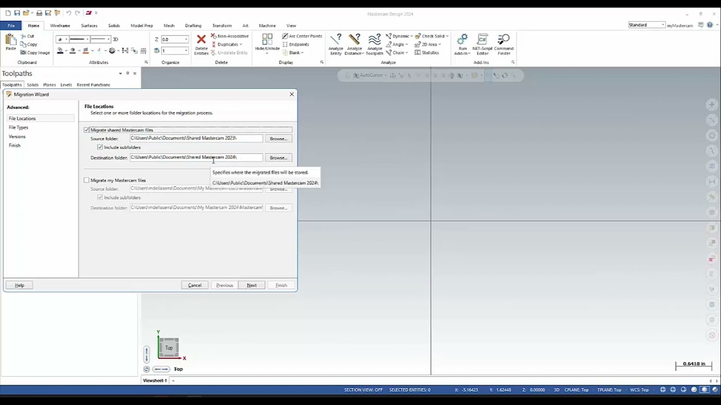Click the Cut scissors icon
The height and width of the screenshot is (405, 721).
pyautogui.click(x=23, y=37)
